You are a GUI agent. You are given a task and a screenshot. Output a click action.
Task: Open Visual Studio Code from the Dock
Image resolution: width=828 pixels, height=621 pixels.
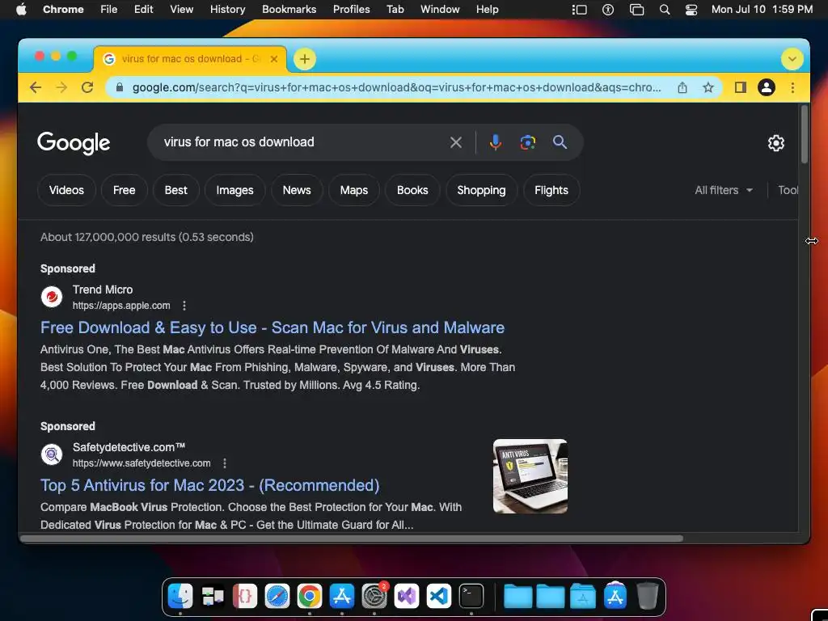click(439, 596)
